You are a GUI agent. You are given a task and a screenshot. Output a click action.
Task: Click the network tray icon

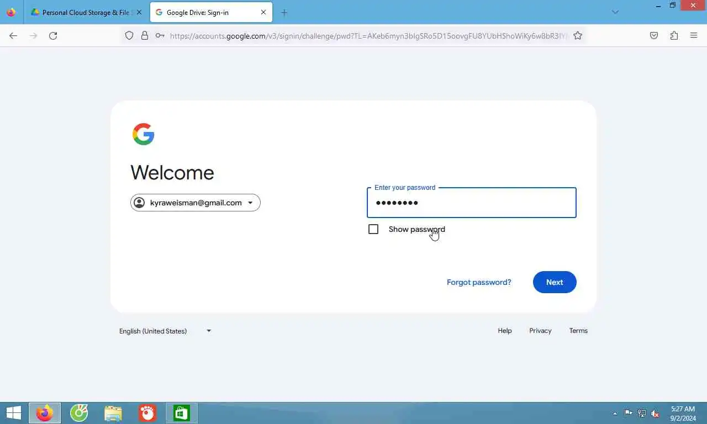point(642,413)
